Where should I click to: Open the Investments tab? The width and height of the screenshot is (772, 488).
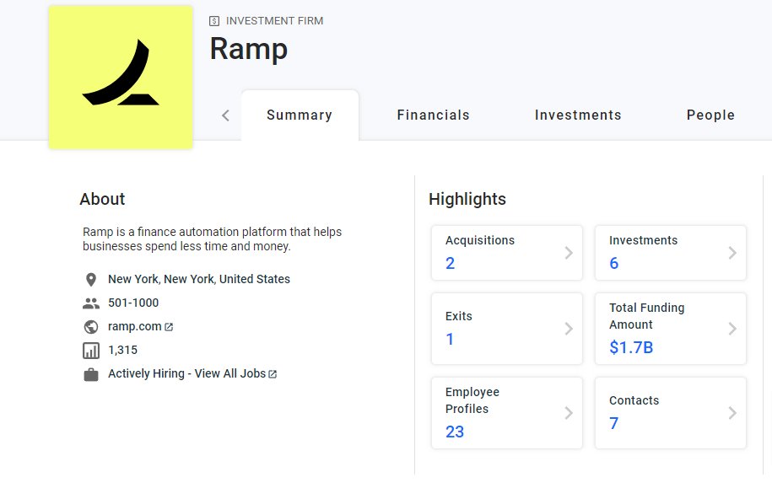tap(578, 115)
